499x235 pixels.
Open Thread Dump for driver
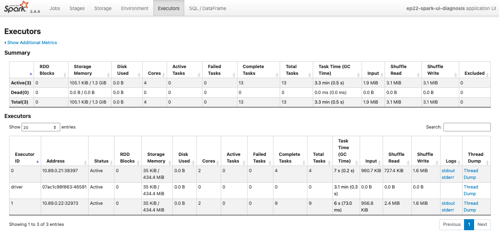[471, 190]
